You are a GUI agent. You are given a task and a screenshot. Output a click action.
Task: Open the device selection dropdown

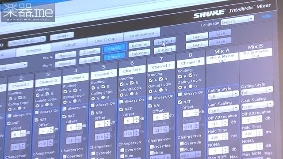tap(27, 41)
